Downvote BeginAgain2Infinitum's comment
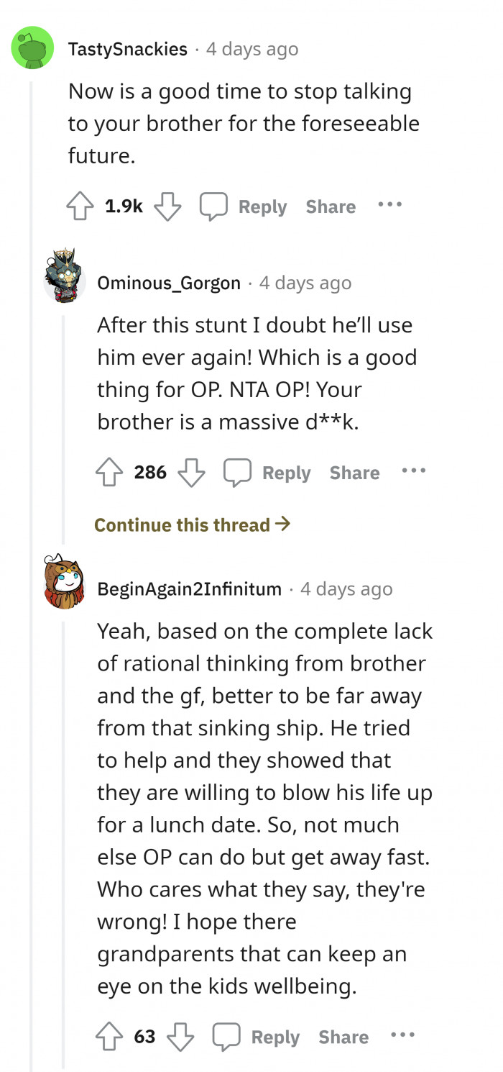 click(180, 1037)
